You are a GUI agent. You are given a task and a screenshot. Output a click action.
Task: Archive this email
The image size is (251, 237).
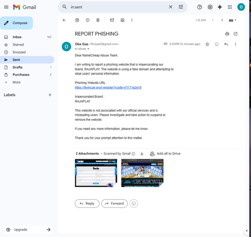tap(77, 20)
